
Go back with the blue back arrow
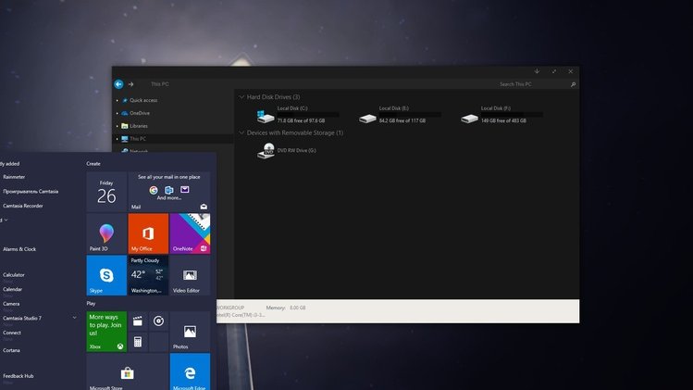(x=118, y=84)
